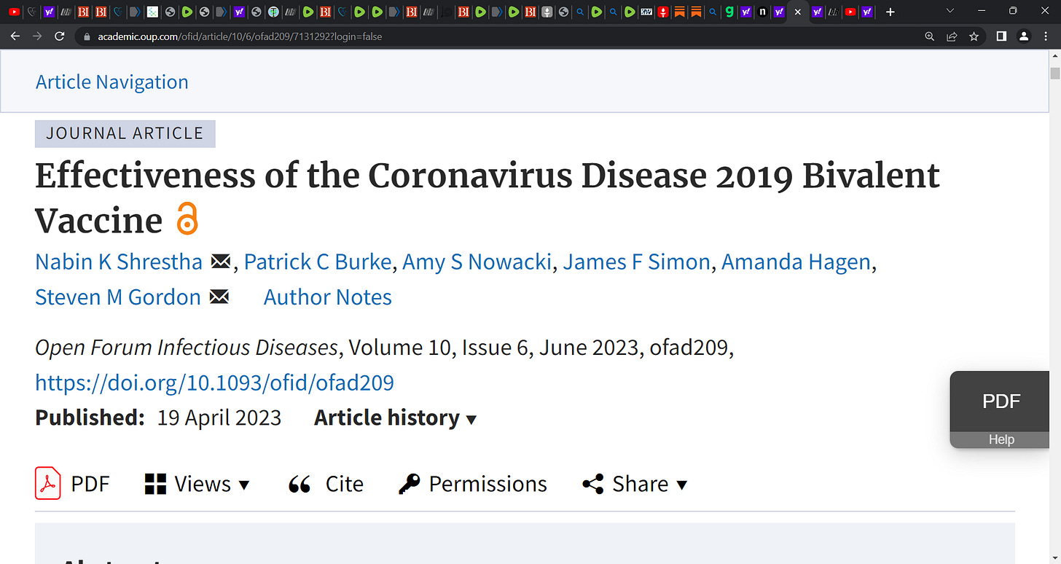Email Nabin K Shrestha via envelope icon

[x=220, y=262]
